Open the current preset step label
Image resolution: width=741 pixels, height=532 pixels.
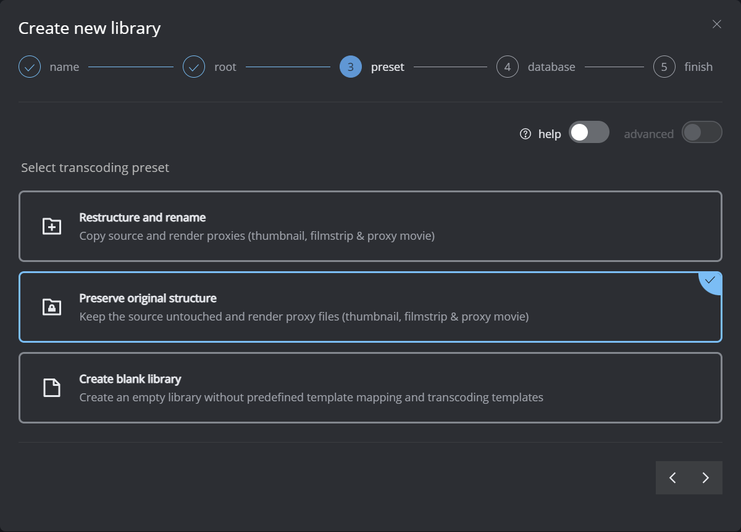[x=387, y=67]
